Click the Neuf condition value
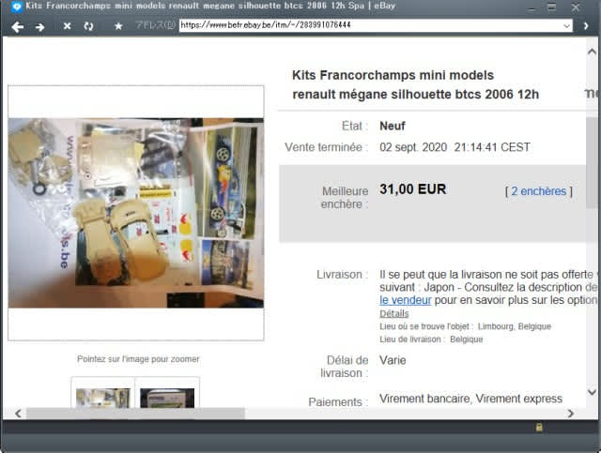This screenshot has height=453, width=601. coord(393,126)
